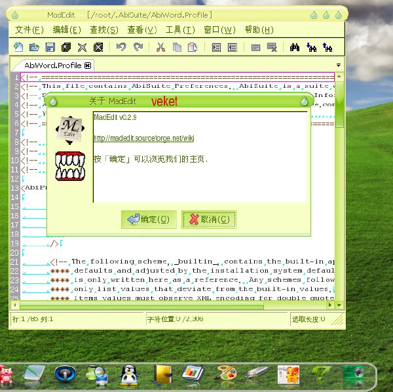Cut selection with the scissors icon
The height and width of the screenshot is (392, 393).
160,47
